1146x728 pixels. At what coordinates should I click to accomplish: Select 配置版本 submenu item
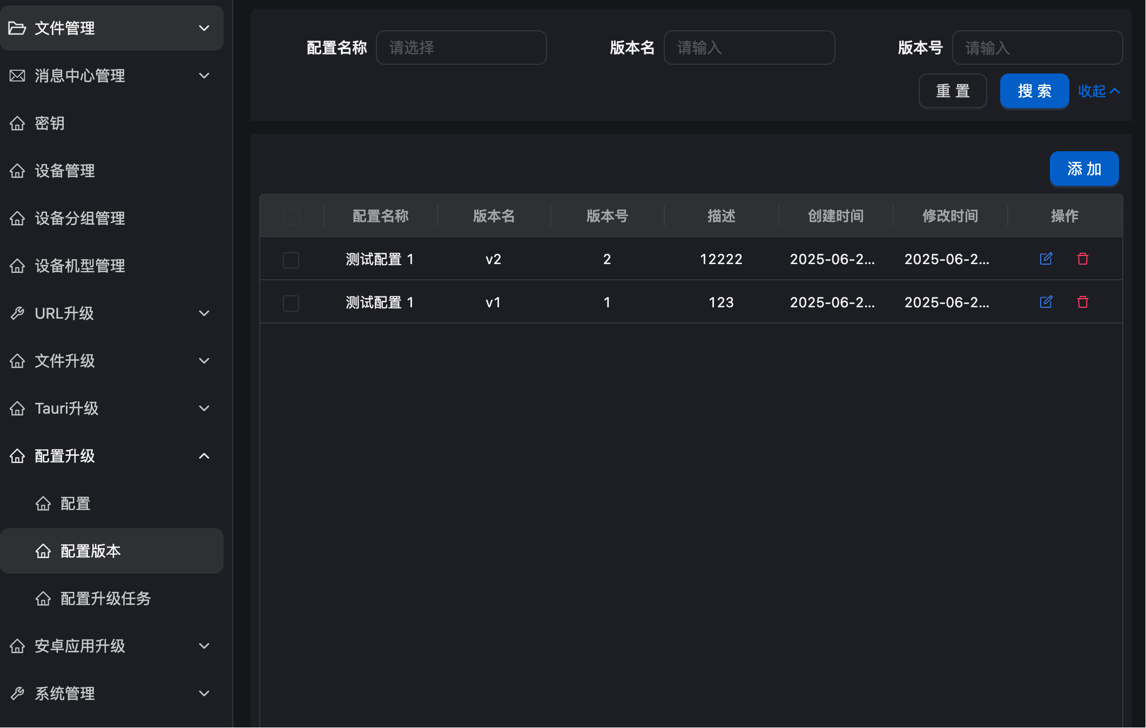[112, 551]
